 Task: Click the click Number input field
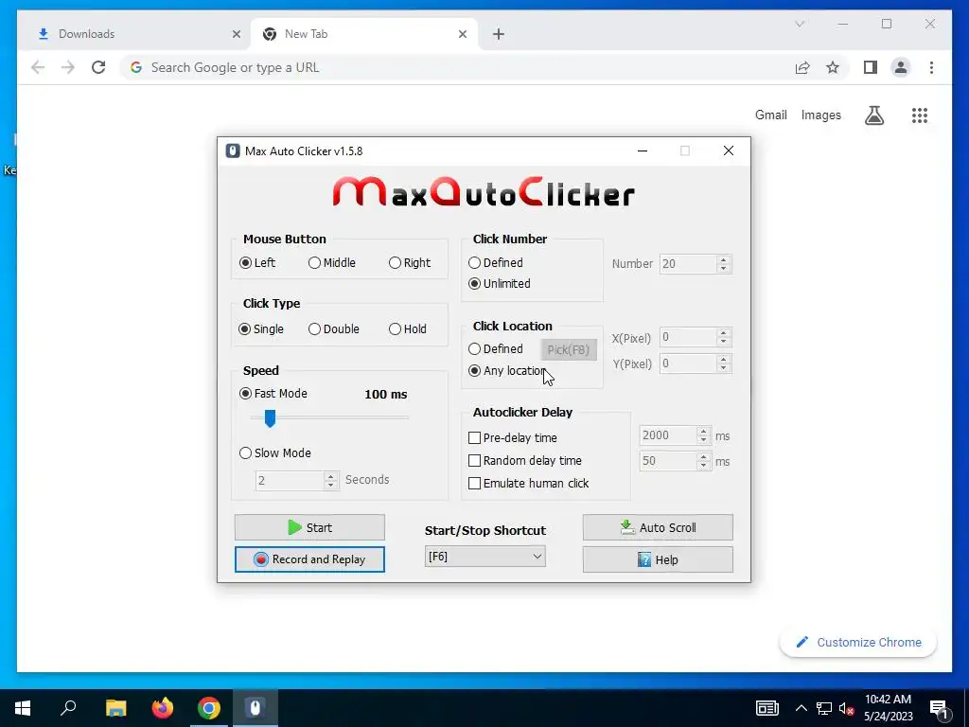pos(688,264)
